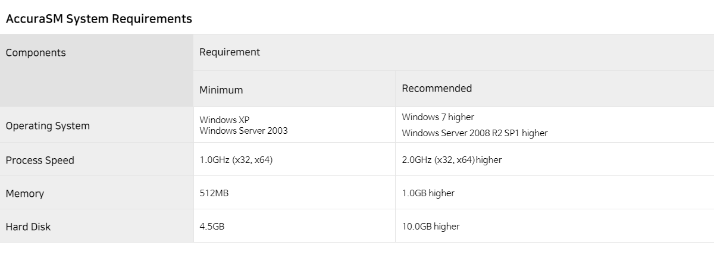
Task: Select the Minimum subheader cell
Action: (x=294, y=89)
